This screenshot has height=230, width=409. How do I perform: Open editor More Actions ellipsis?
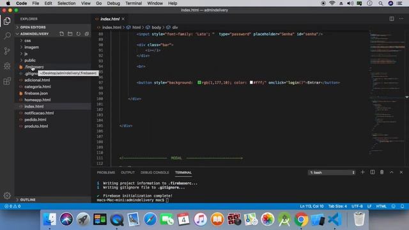(x=401, y=19)
